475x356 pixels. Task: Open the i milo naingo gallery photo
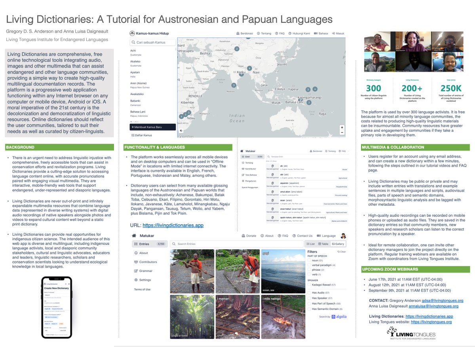pos(283,317)
